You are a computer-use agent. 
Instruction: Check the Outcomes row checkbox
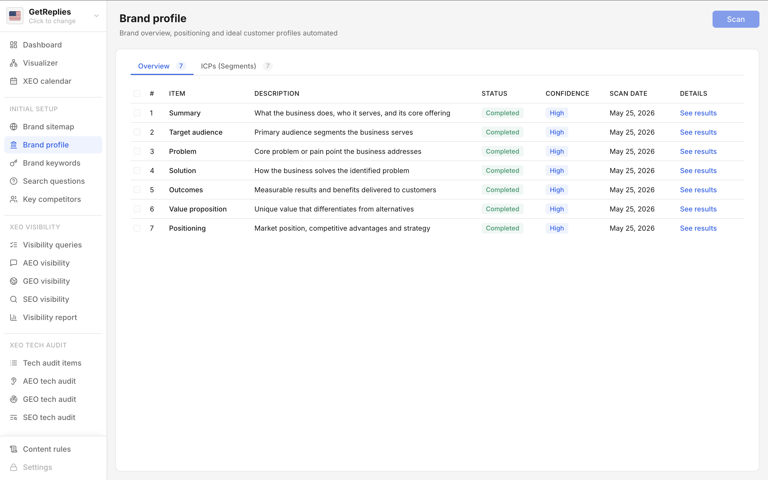pyautogui.click(x=137, y=190)
